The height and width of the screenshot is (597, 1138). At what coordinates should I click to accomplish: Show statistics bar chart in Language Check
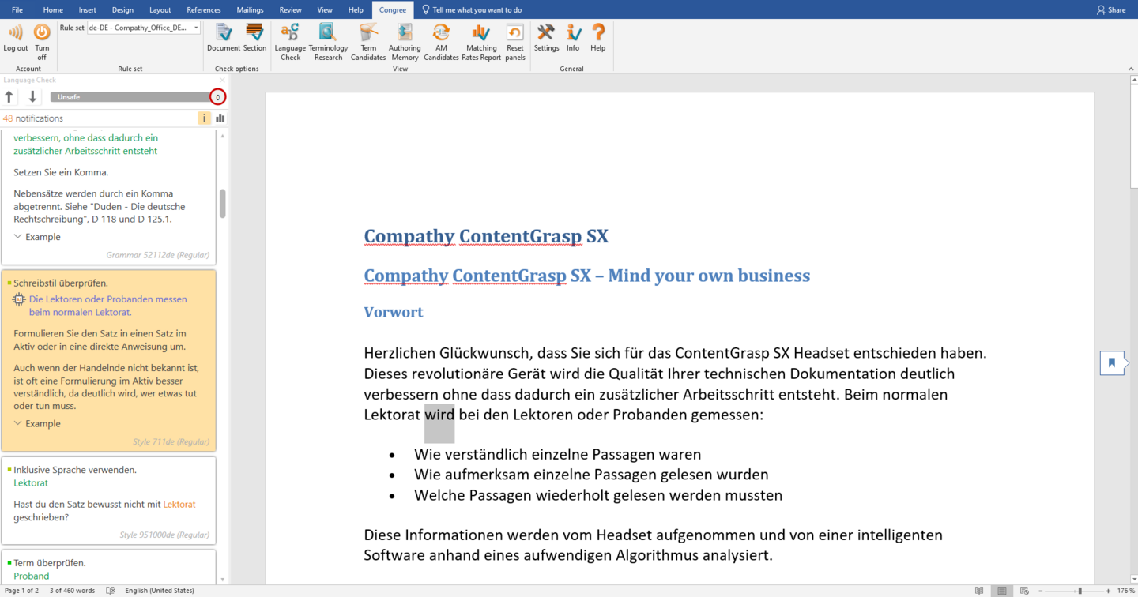(x=220, y=118)
